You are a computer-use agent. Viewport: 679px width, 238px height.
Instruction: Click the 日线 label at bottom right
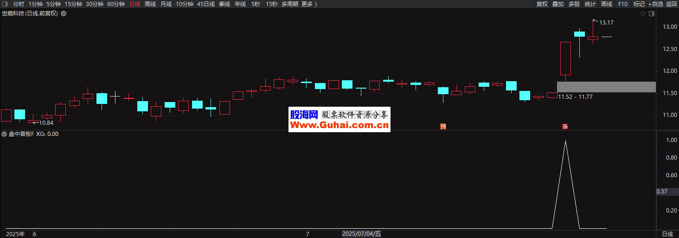(667, 234)
